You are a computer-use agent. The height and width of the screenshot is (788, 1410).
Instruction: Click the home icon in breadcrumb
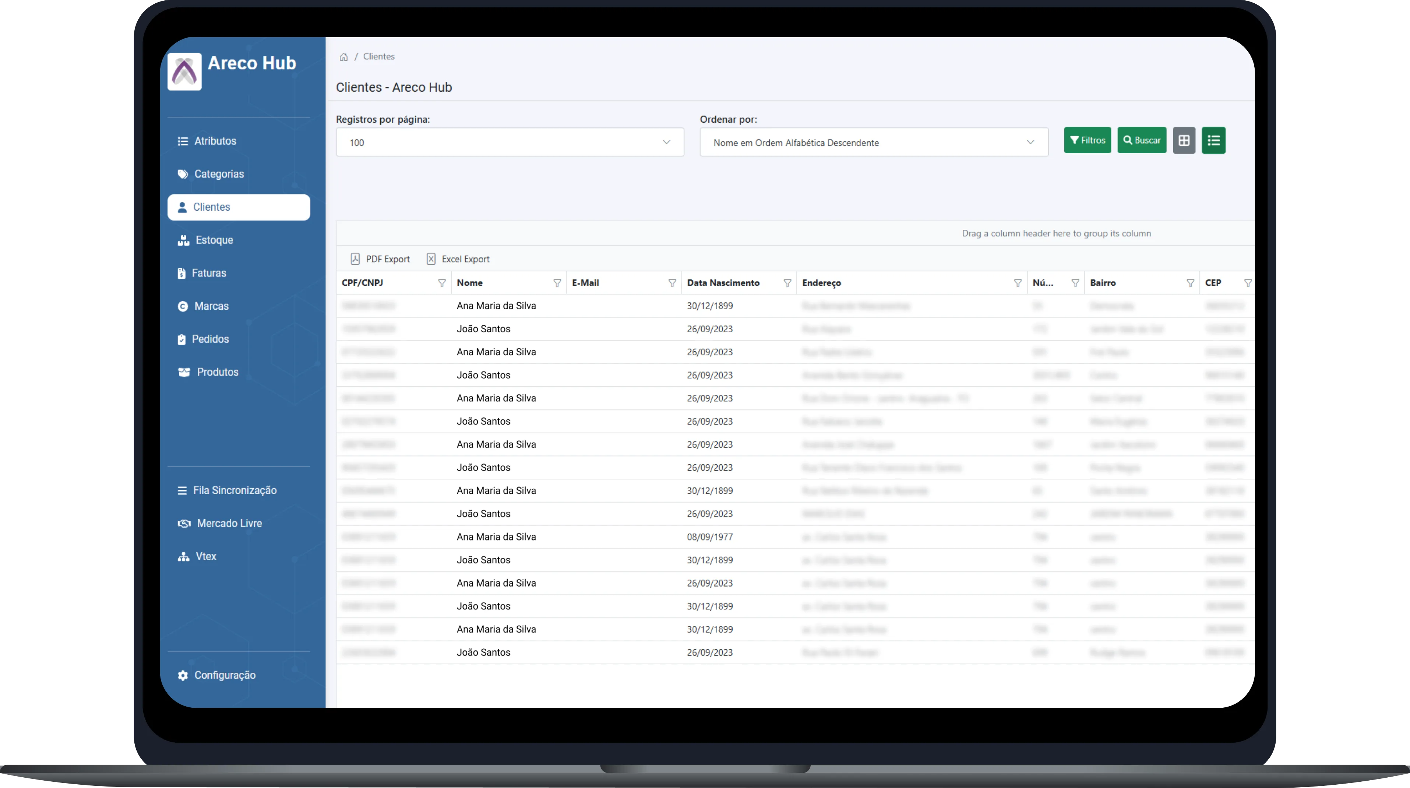[x=344, y=57]
